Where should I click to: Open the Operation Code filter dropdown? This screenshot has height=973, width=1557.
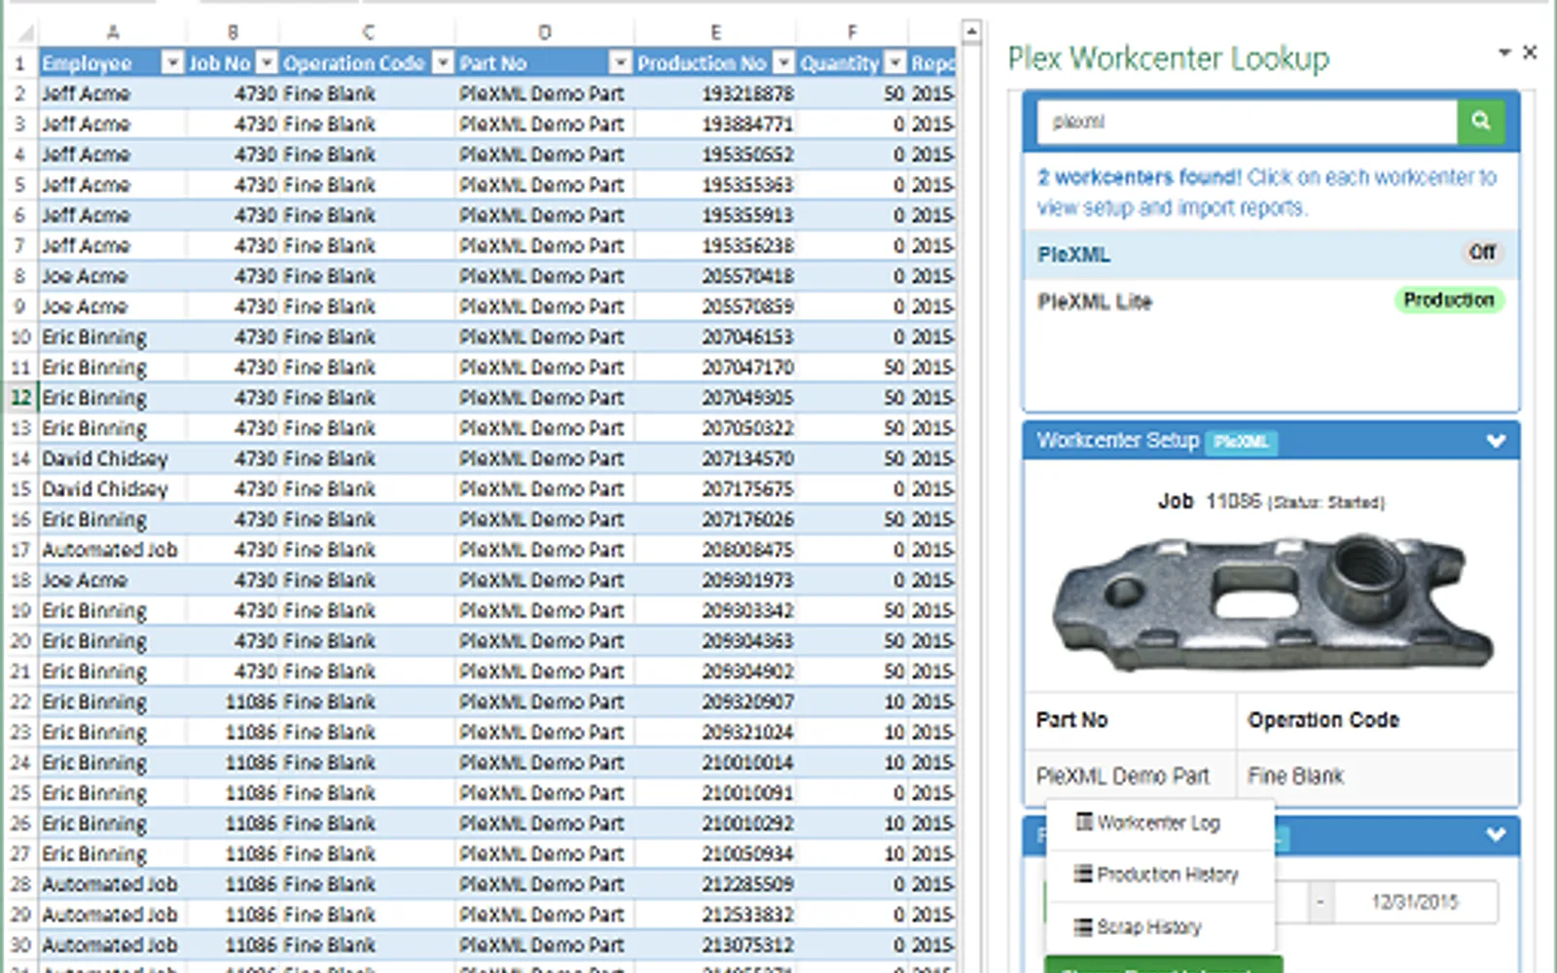tap(443, 63)
